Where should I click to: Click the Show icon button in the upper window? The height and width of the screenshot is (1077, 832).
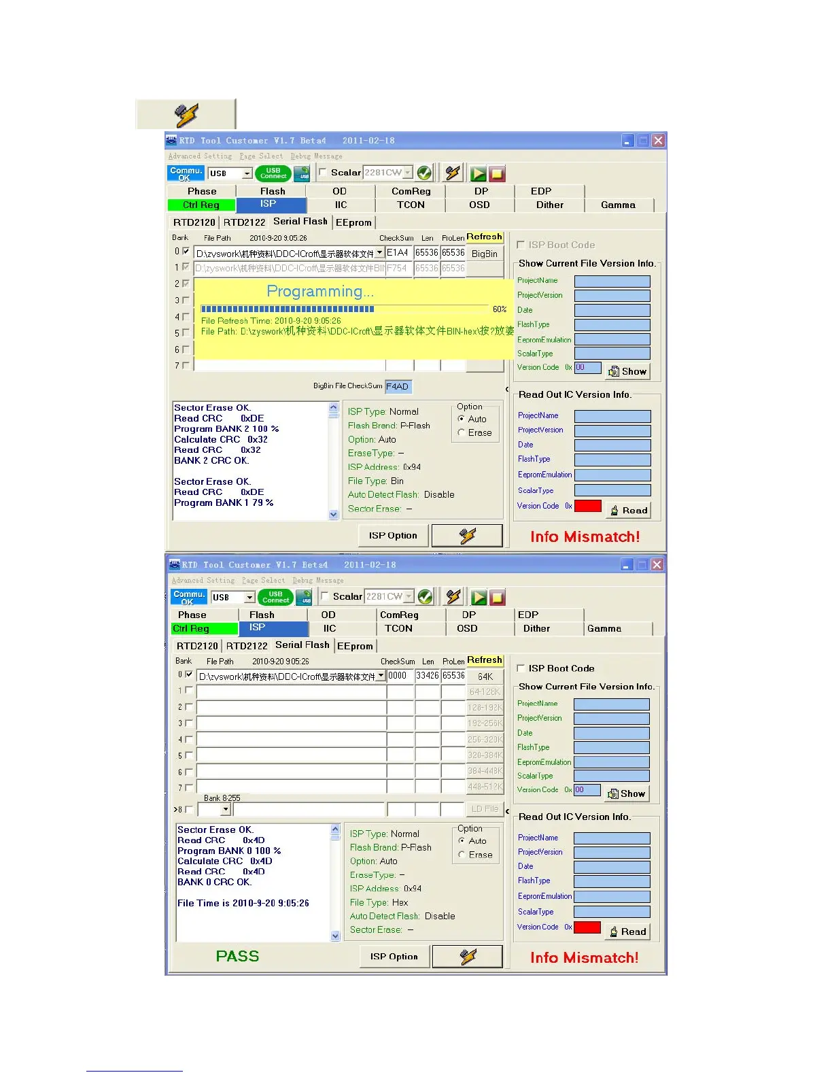click(x=627, y=371)
